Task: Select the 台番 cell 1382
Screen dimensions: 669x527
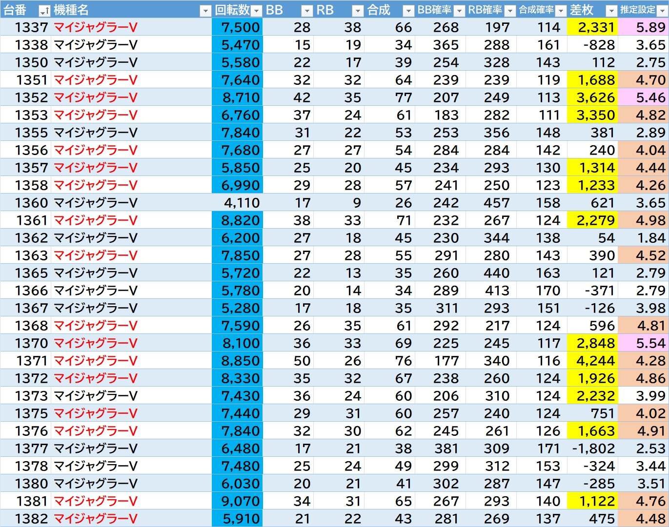Action: point(25,519)
